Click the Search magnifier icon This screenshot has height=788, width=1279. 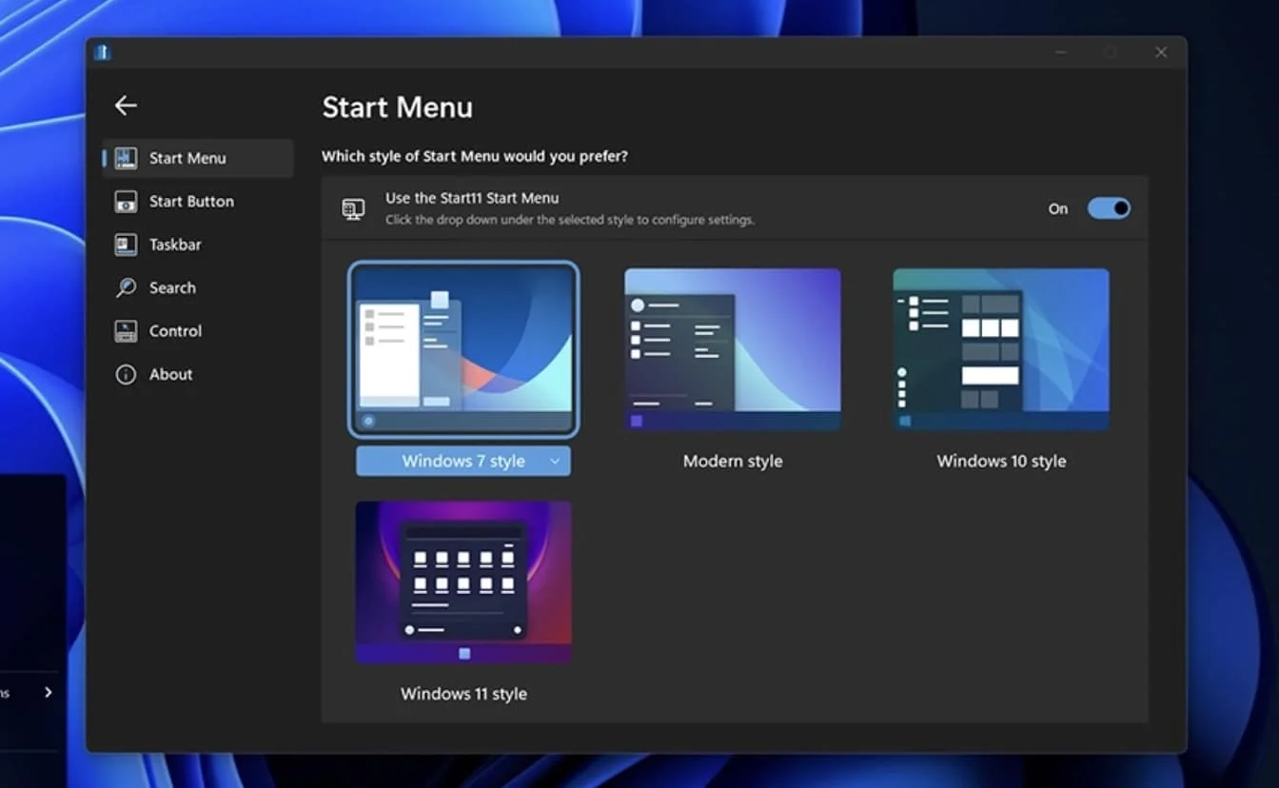pos(126,287)
